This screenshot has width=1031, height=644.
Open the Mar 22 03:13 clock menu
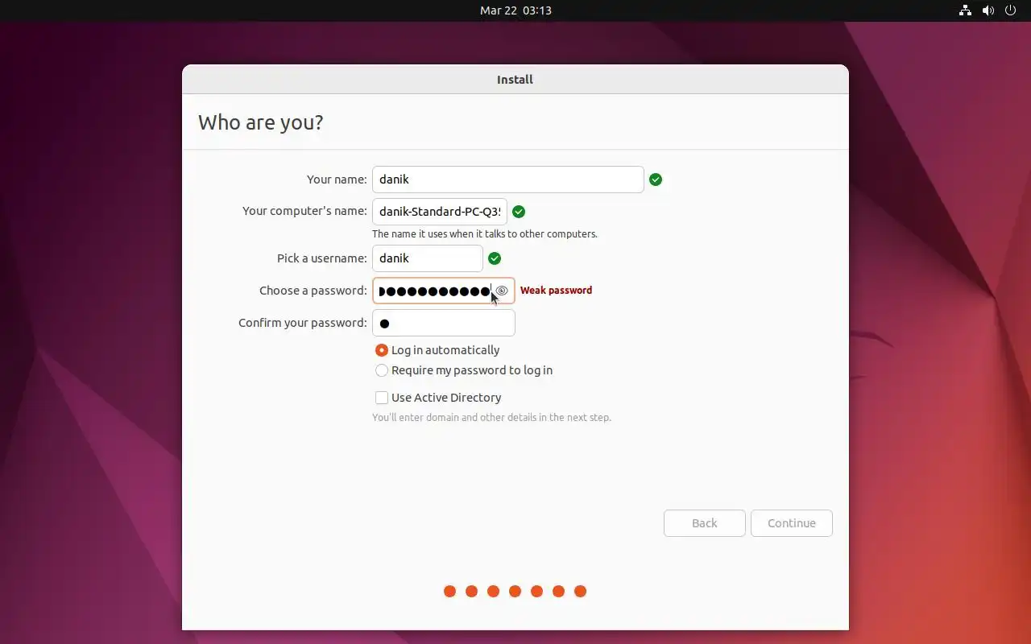515,10
